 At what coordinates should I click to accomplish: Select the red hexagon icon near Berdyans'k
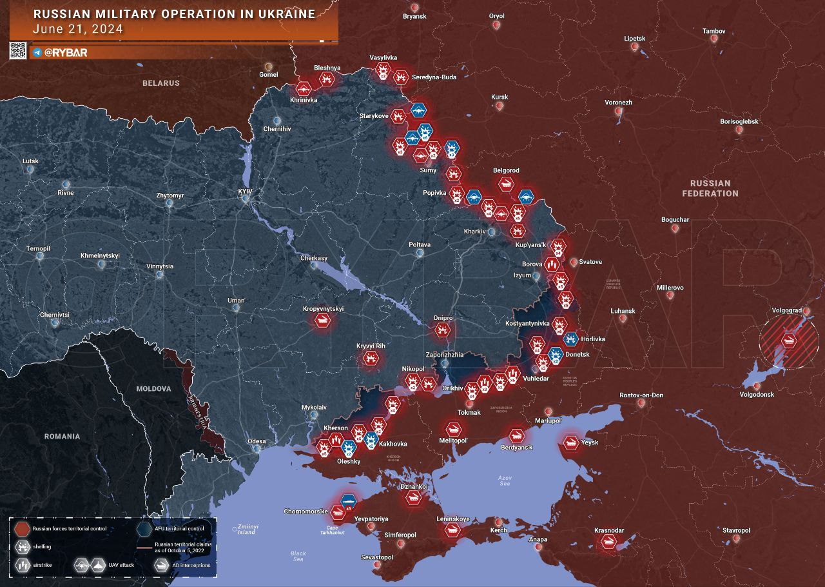pyautogui.click(x=516, y=435)
